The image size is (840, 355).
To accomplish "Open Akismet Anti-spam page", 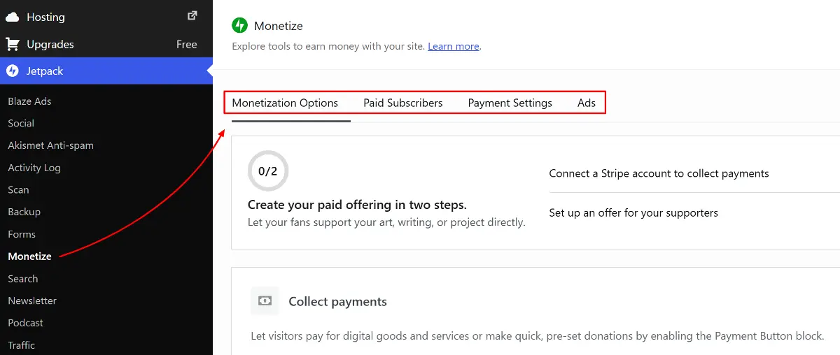I will [50, 145].
